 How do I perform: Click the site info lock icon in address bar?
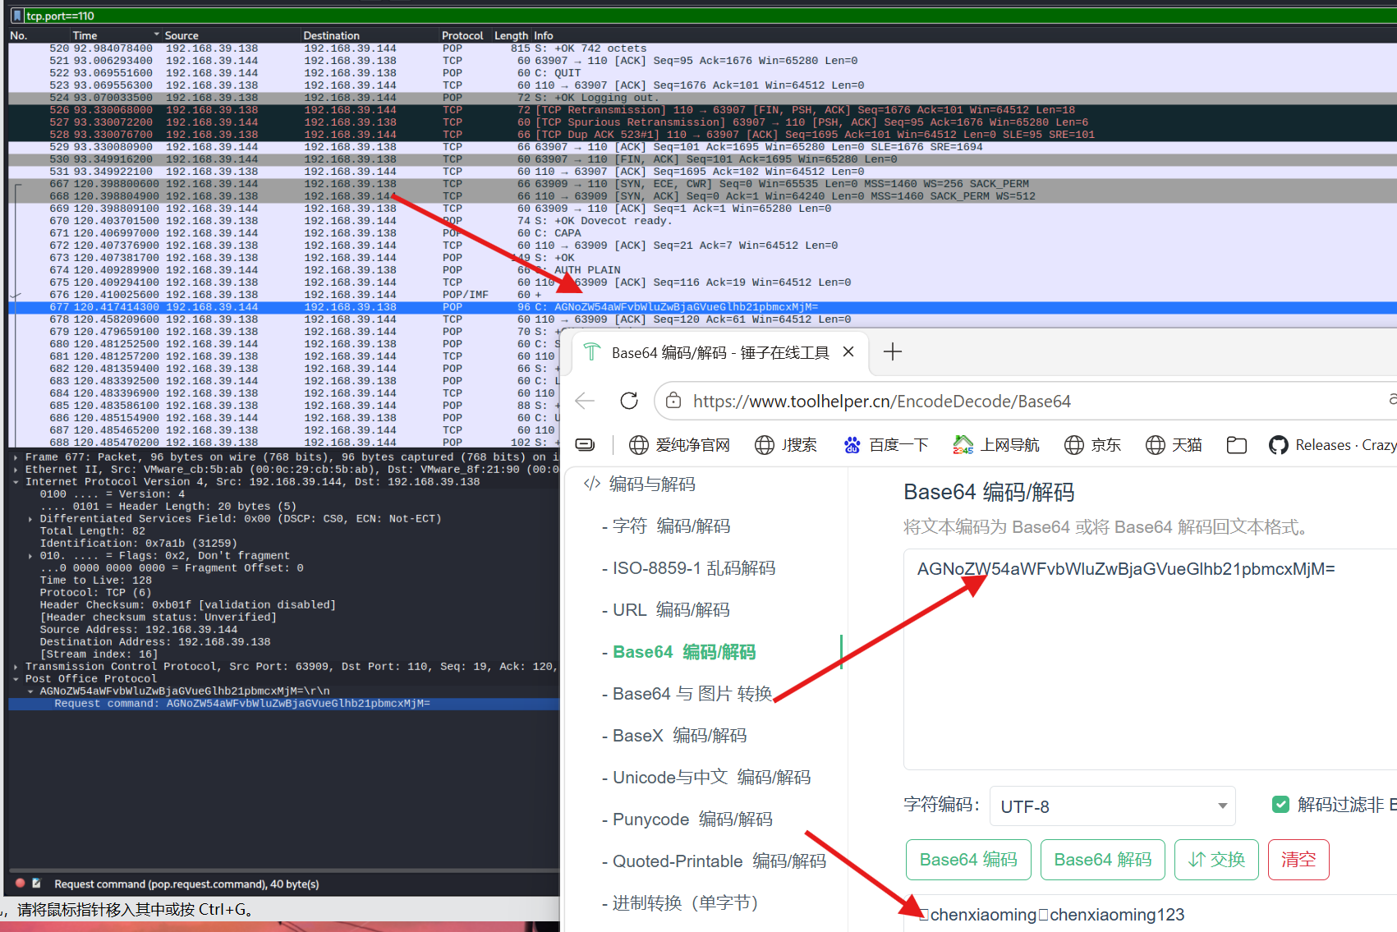673,401
